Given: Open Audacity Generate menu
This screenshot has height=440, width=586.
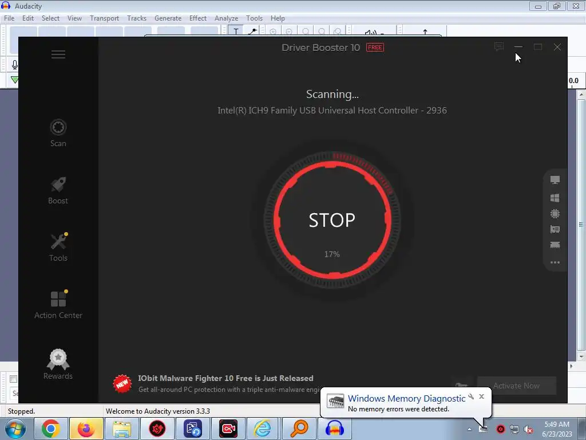Looking at the screenshot, I should pos(168,18).
